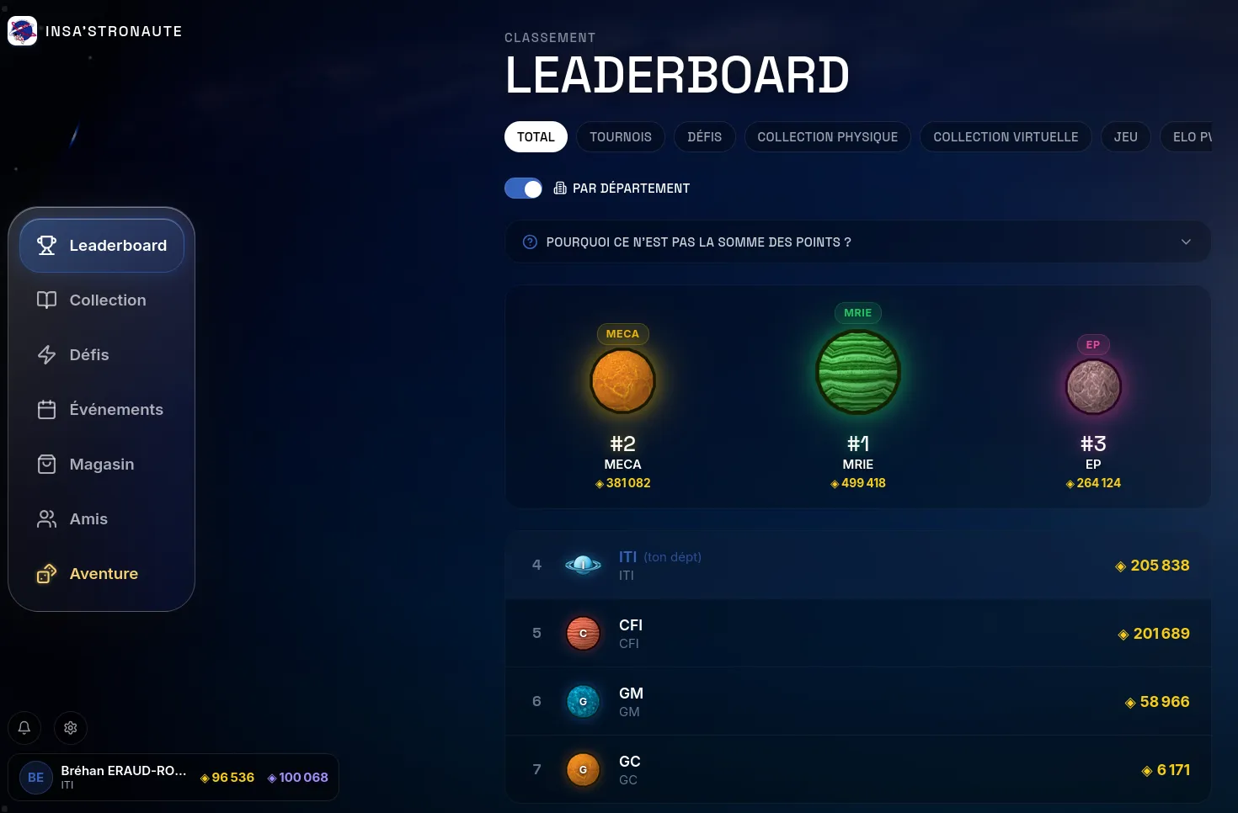
Task: Click the GC score 6 171
Action: tap(1166, 770)
